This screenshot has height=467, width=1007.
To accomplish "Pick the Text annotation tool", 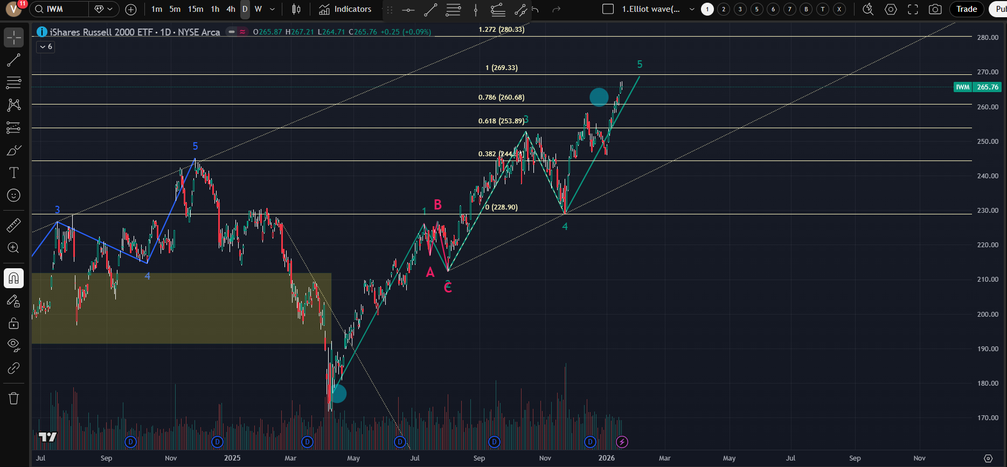I will point(13,172).
